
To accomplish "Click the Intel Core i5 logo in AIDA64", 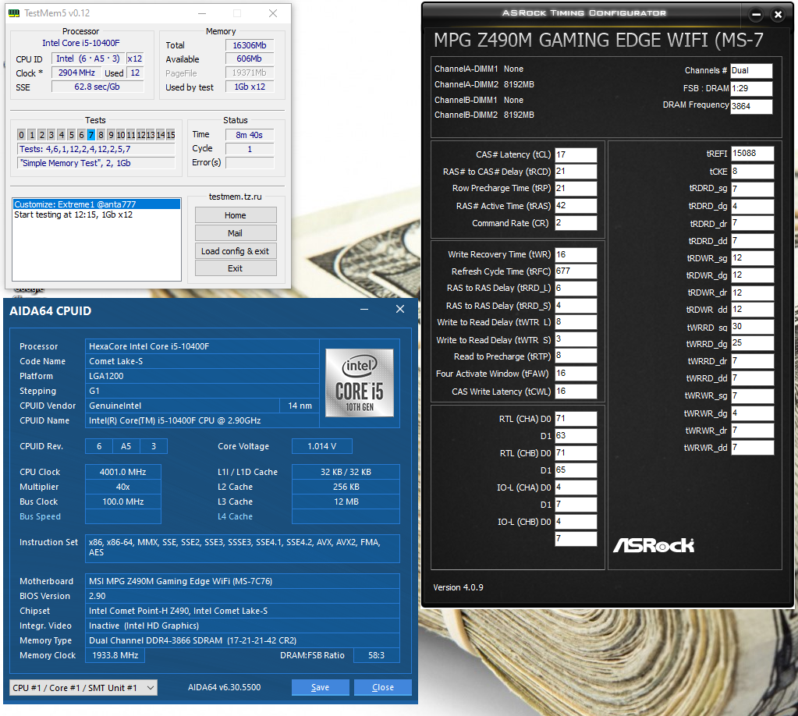I will (x=360, y=383).
